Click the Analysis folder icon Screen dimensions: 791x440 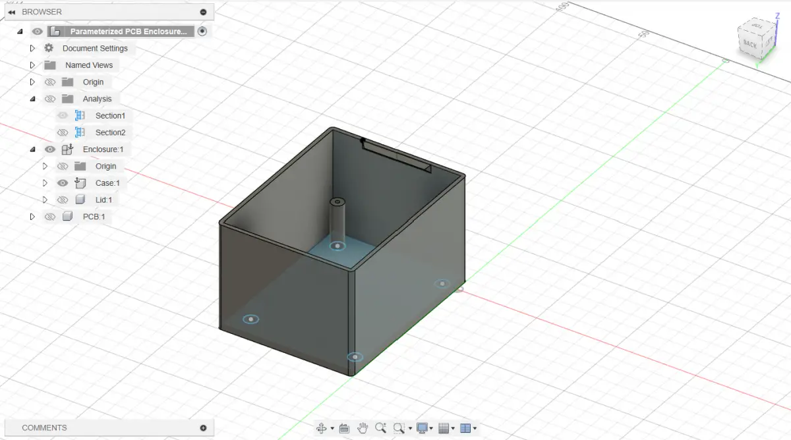click(67, 99)
